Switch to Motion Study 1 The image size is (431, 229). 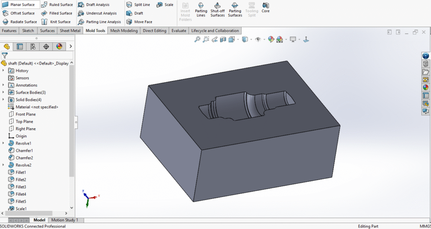click(x=65, y=220)
